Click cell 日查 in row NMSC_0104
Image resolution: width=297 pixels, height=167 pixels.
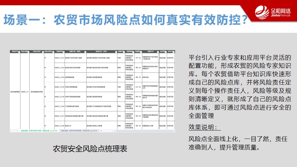(121, 87)
